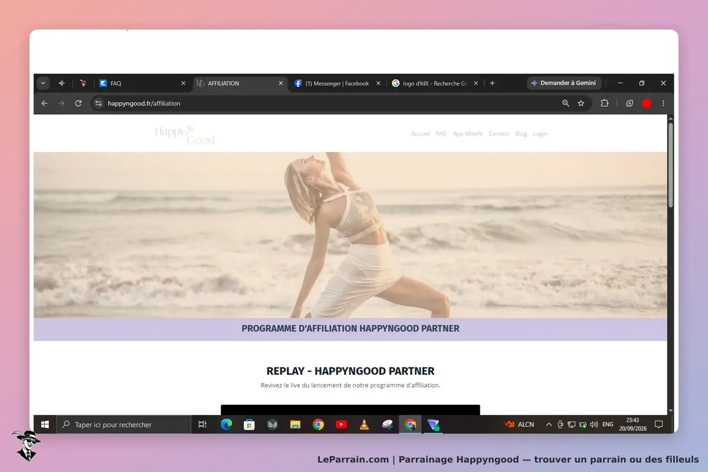The image size is (708, 472).
Task: Switch to the FAQ tab
Action: pyautogui.click(x=142, y=83)
